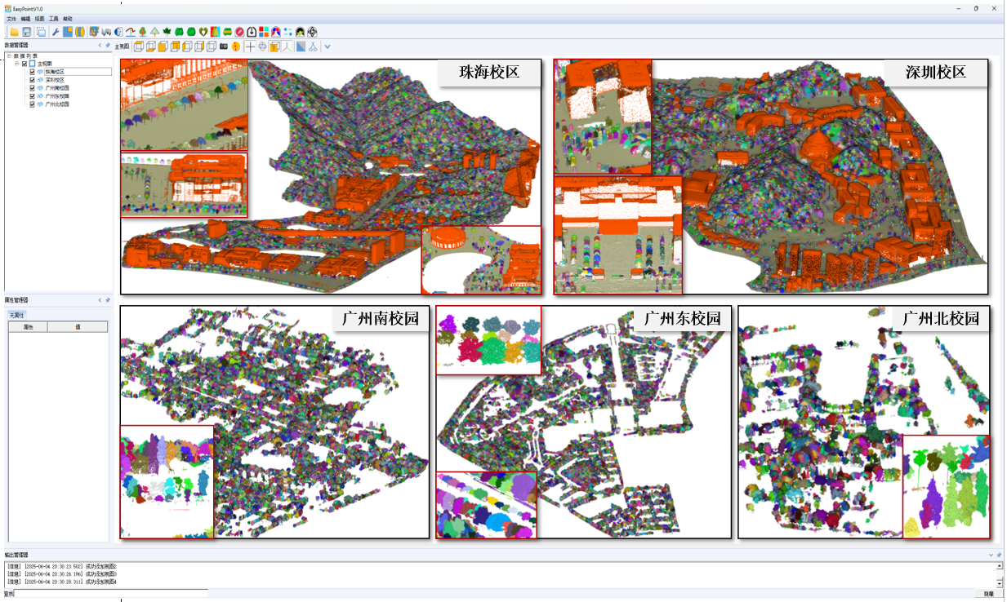Toggle the RGB coordinate axes icon
Screen dimensions: 1007x602
coord(286,46)
